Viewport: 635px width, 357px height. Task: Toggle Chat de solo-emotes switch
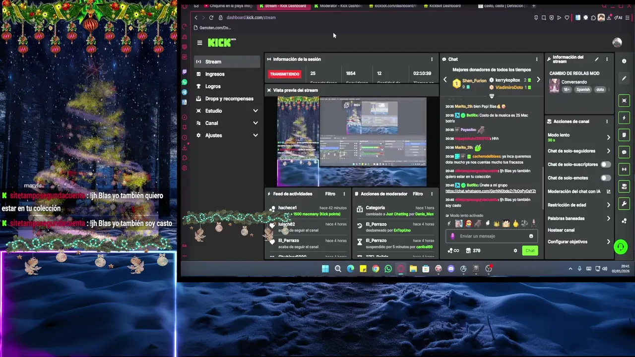pos(606,178)
